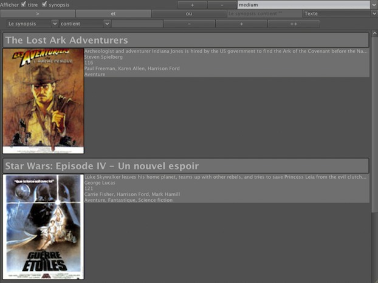378x283 pixels.
Task: Click the genres 'Aventure, Fantastique, Science fiction'
Action: pos(128,200)
